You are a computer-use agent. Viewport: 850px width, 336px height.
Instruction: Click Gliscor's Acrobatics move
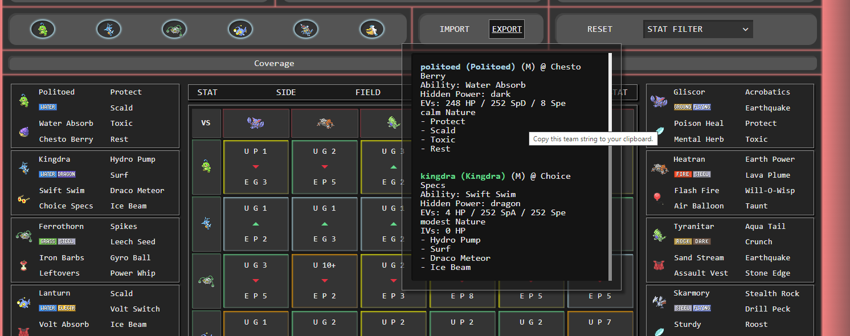coord(767,92)
